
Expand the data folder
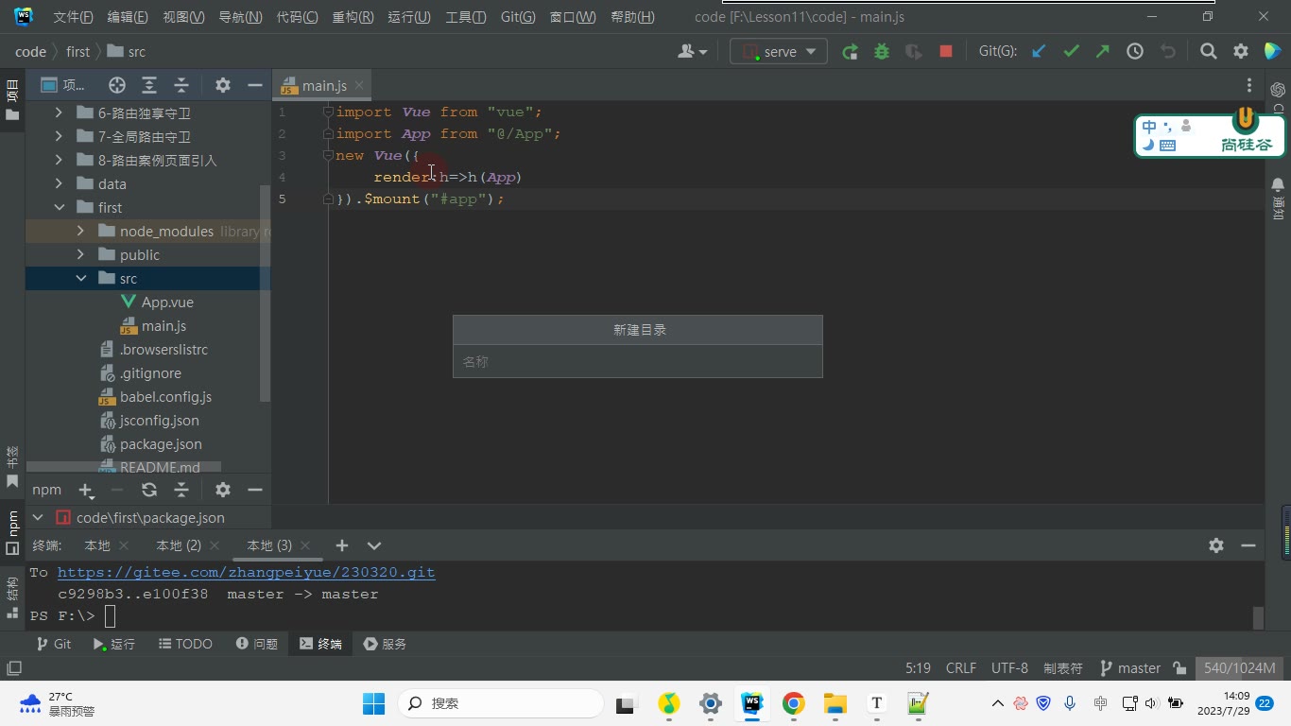pyautogui.click(x=60, y=184)
